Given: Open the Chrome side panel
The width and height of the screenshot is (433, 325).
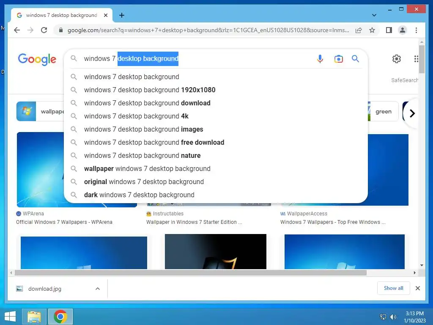Looking at the screenshot, I should (x=389, y=30).
